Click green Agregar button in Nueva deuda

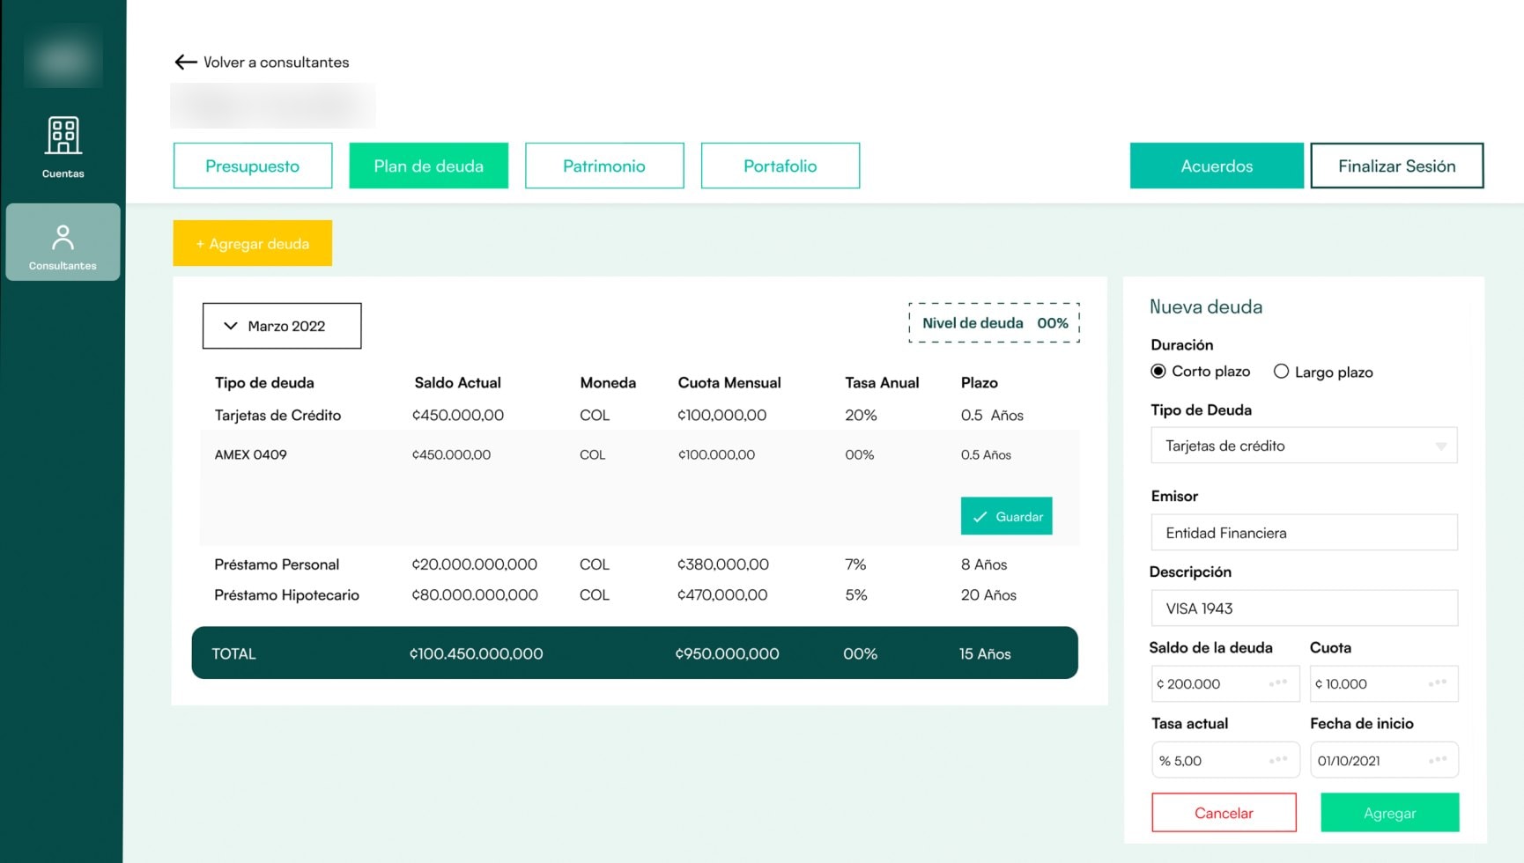click(x=1390, y=813)
